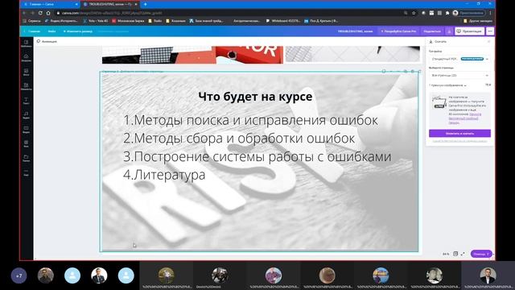Open the Whiteboard bookmark
This screenshot has height=290, width=515.
[x=282, y=21]
